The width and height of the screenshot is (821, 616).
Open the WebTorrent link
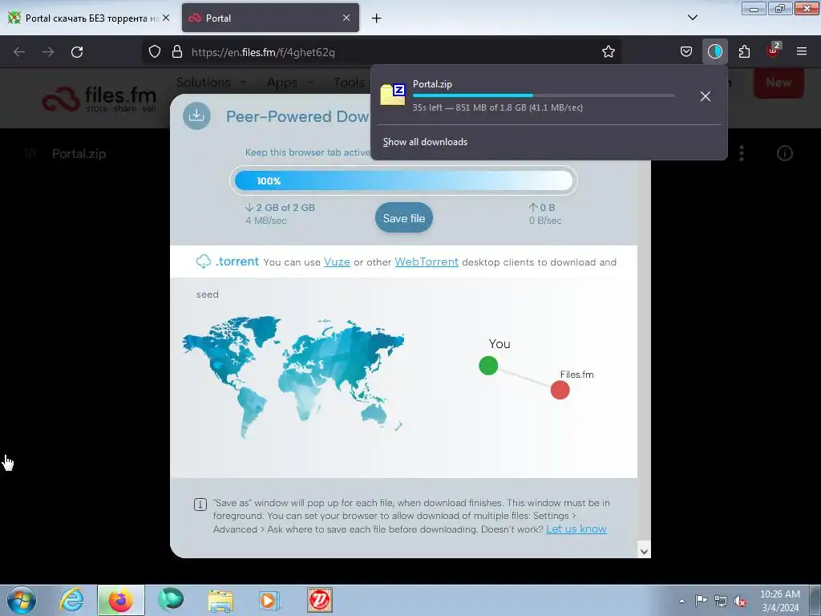pyautogui.click(x=427, y=262)
